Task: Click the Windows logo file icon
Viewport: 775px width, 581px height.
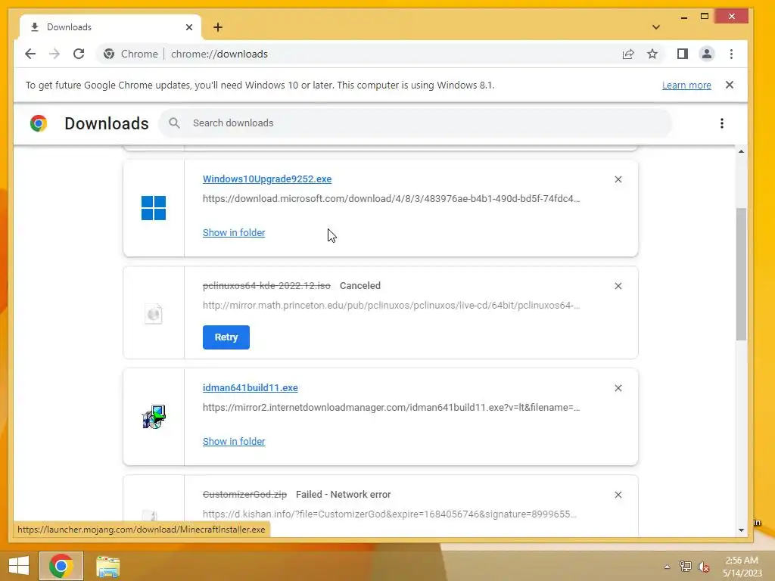Action: [x=154, y=208]
